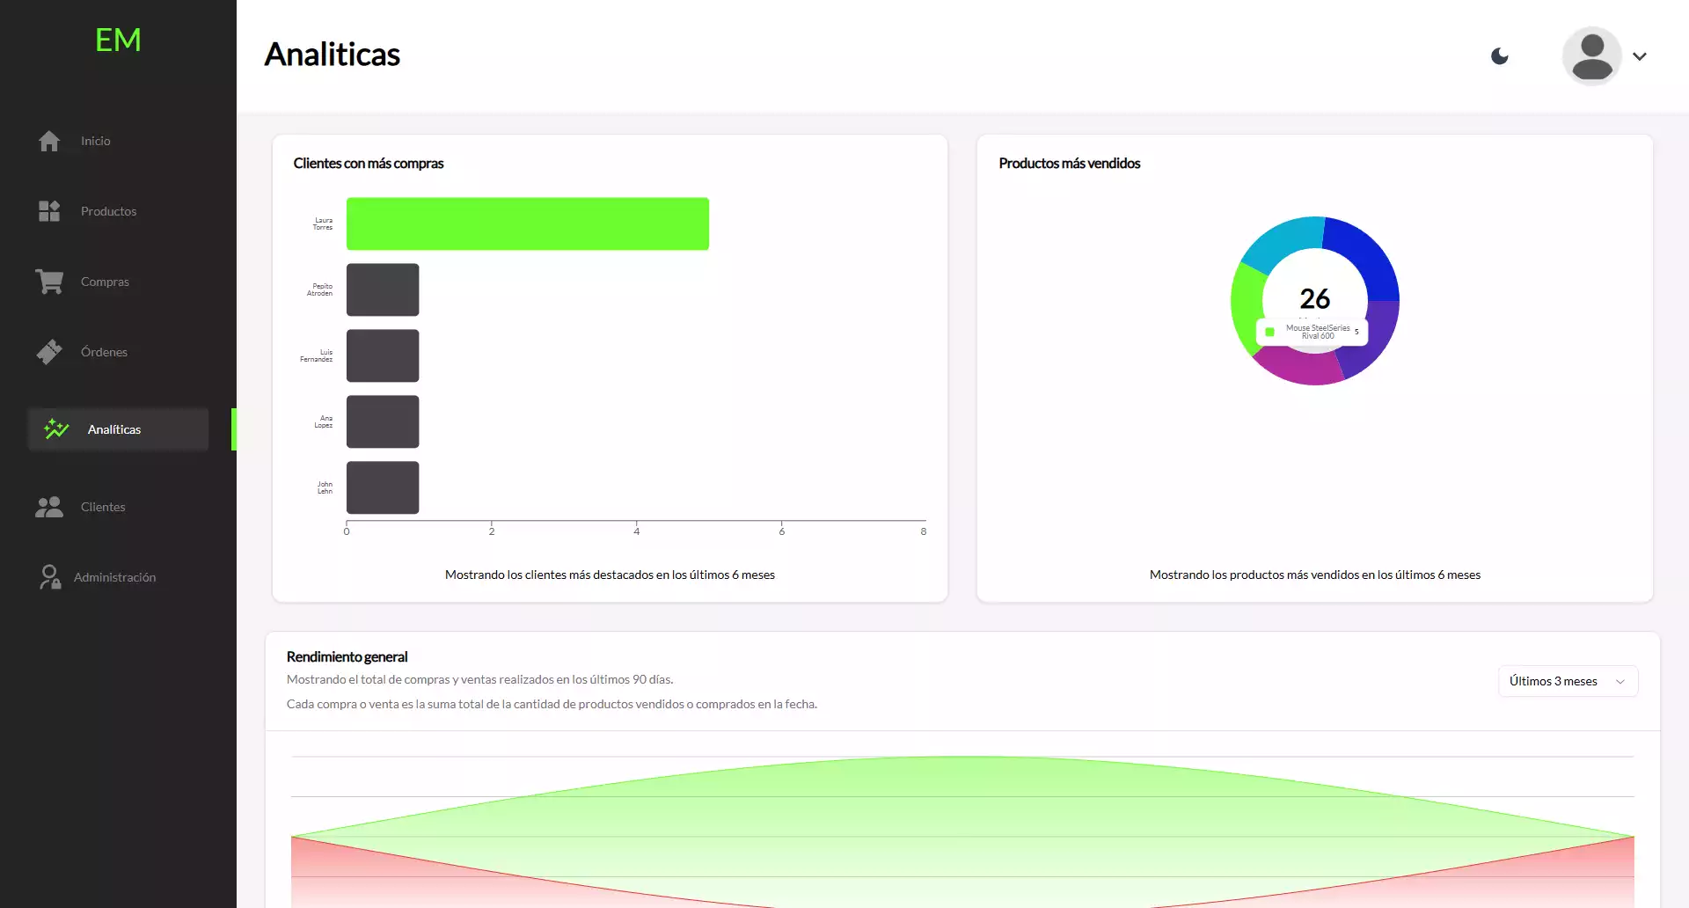
Task: Open the period selector chevron arrow
Action: (x=1620, y=681)
